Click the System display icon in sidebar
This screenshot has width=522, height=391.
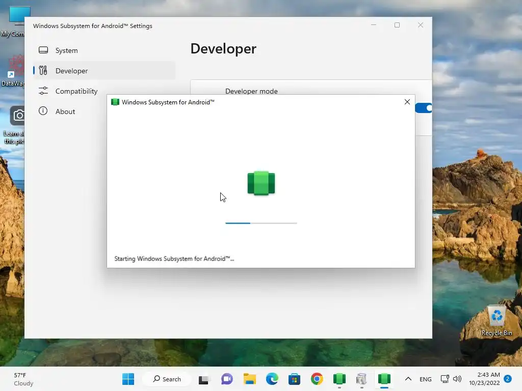point(43,50)
